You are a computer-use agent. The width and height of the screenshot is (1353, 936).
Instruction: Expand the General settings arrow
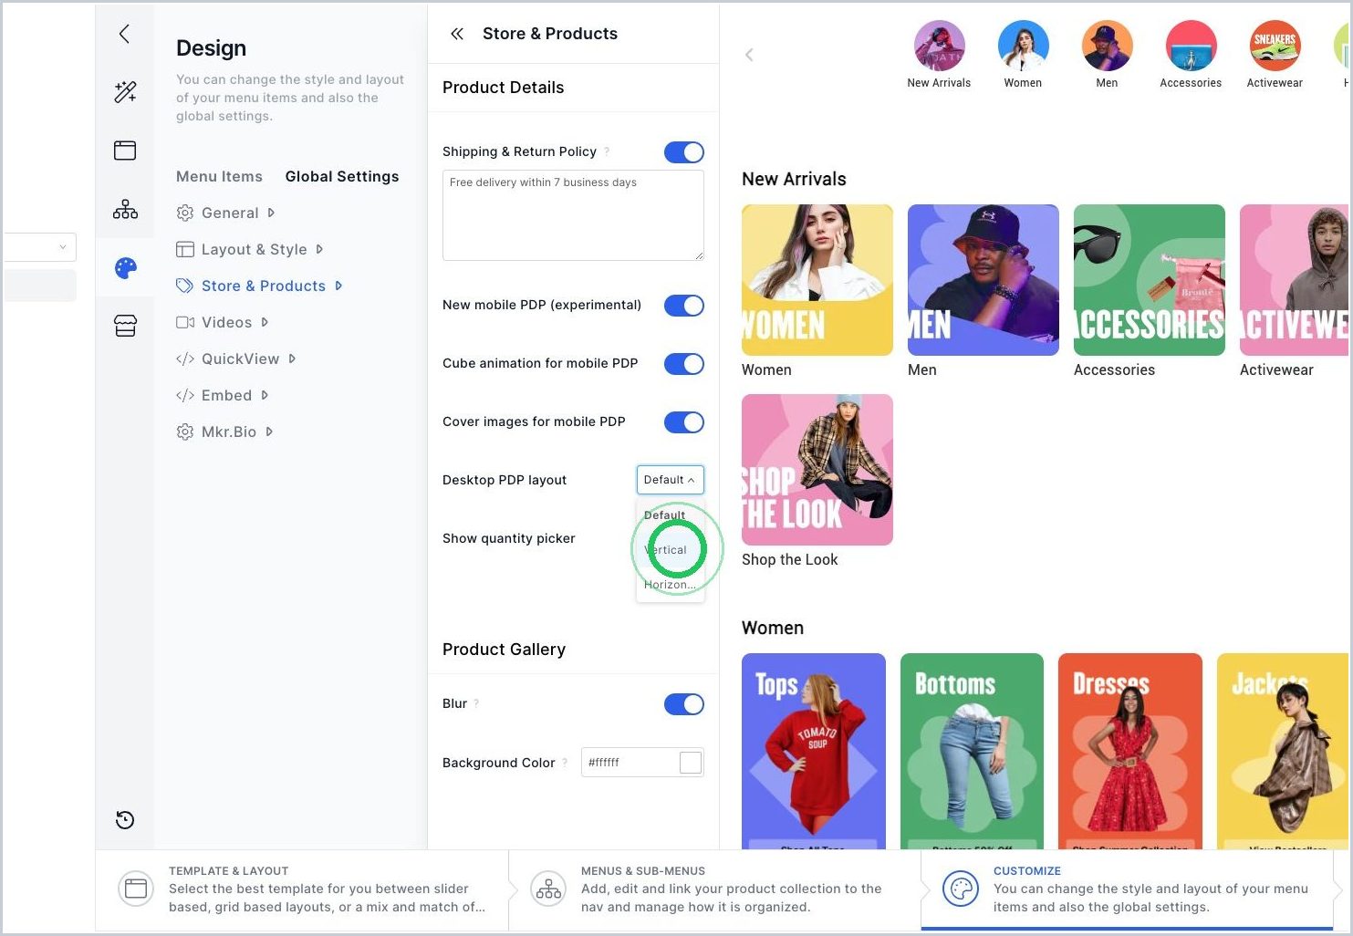(271, 213)
